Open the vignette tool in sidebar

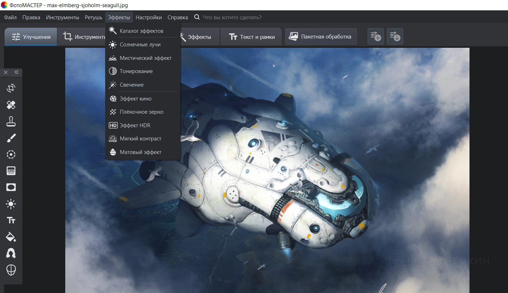tap(11, 187)
